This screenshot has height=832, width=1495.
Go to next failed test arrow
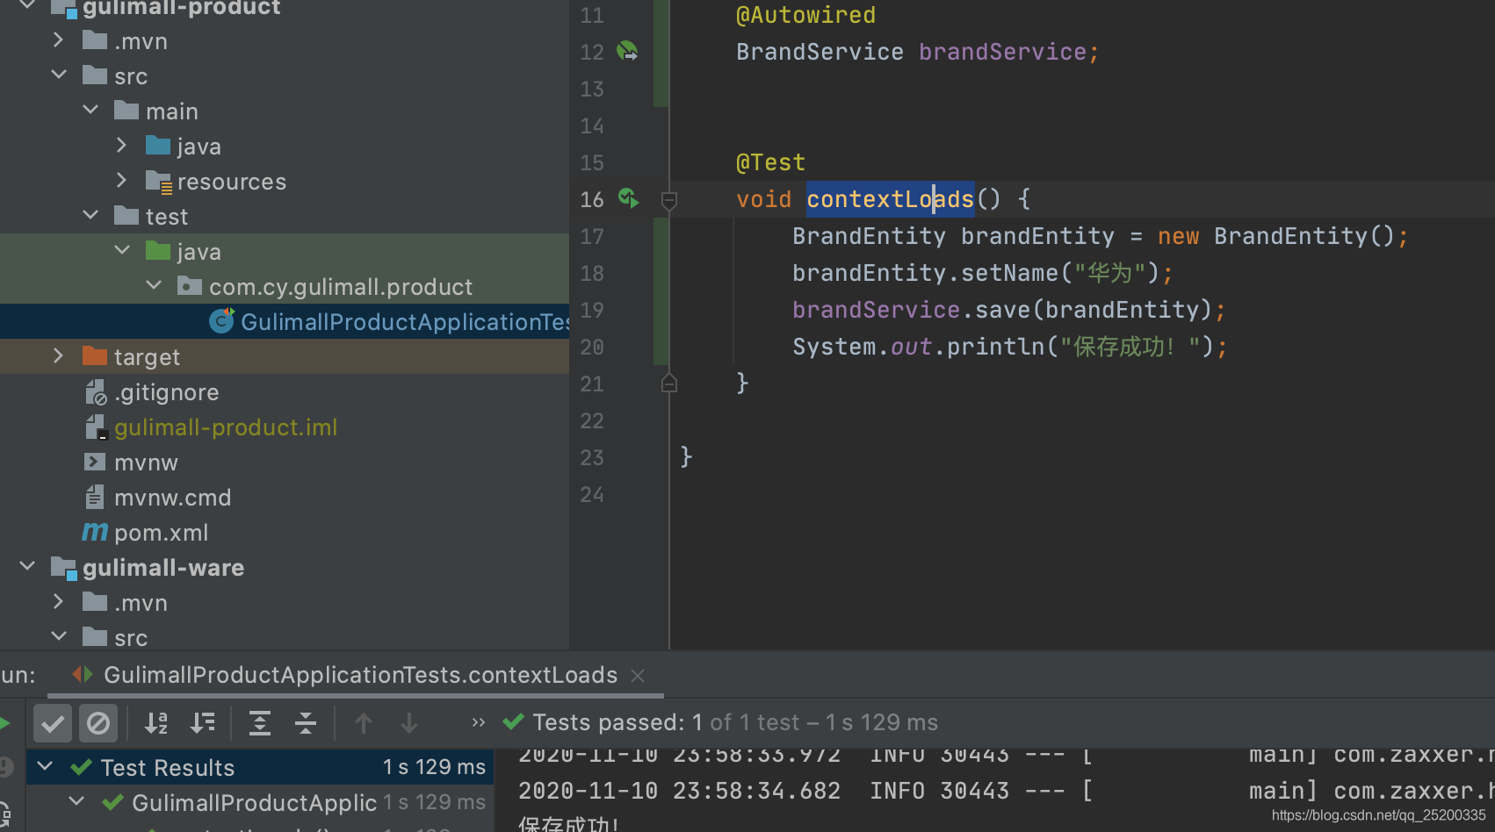(409, 723)
